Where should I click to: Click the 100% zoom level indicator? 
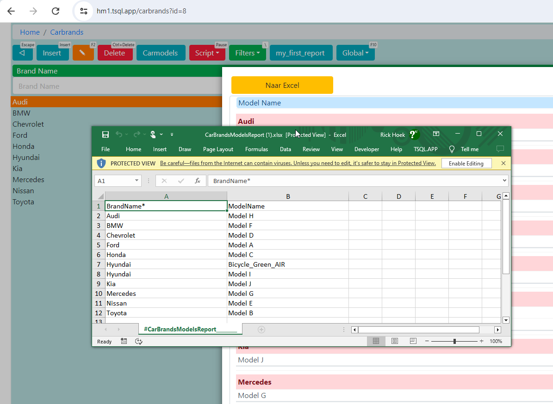[x=496, y=341]
